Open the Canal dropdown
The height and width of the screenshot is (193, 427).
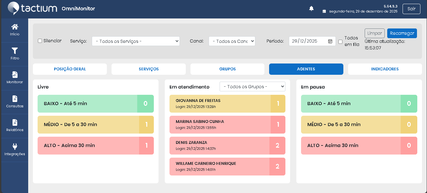(232, 41)
